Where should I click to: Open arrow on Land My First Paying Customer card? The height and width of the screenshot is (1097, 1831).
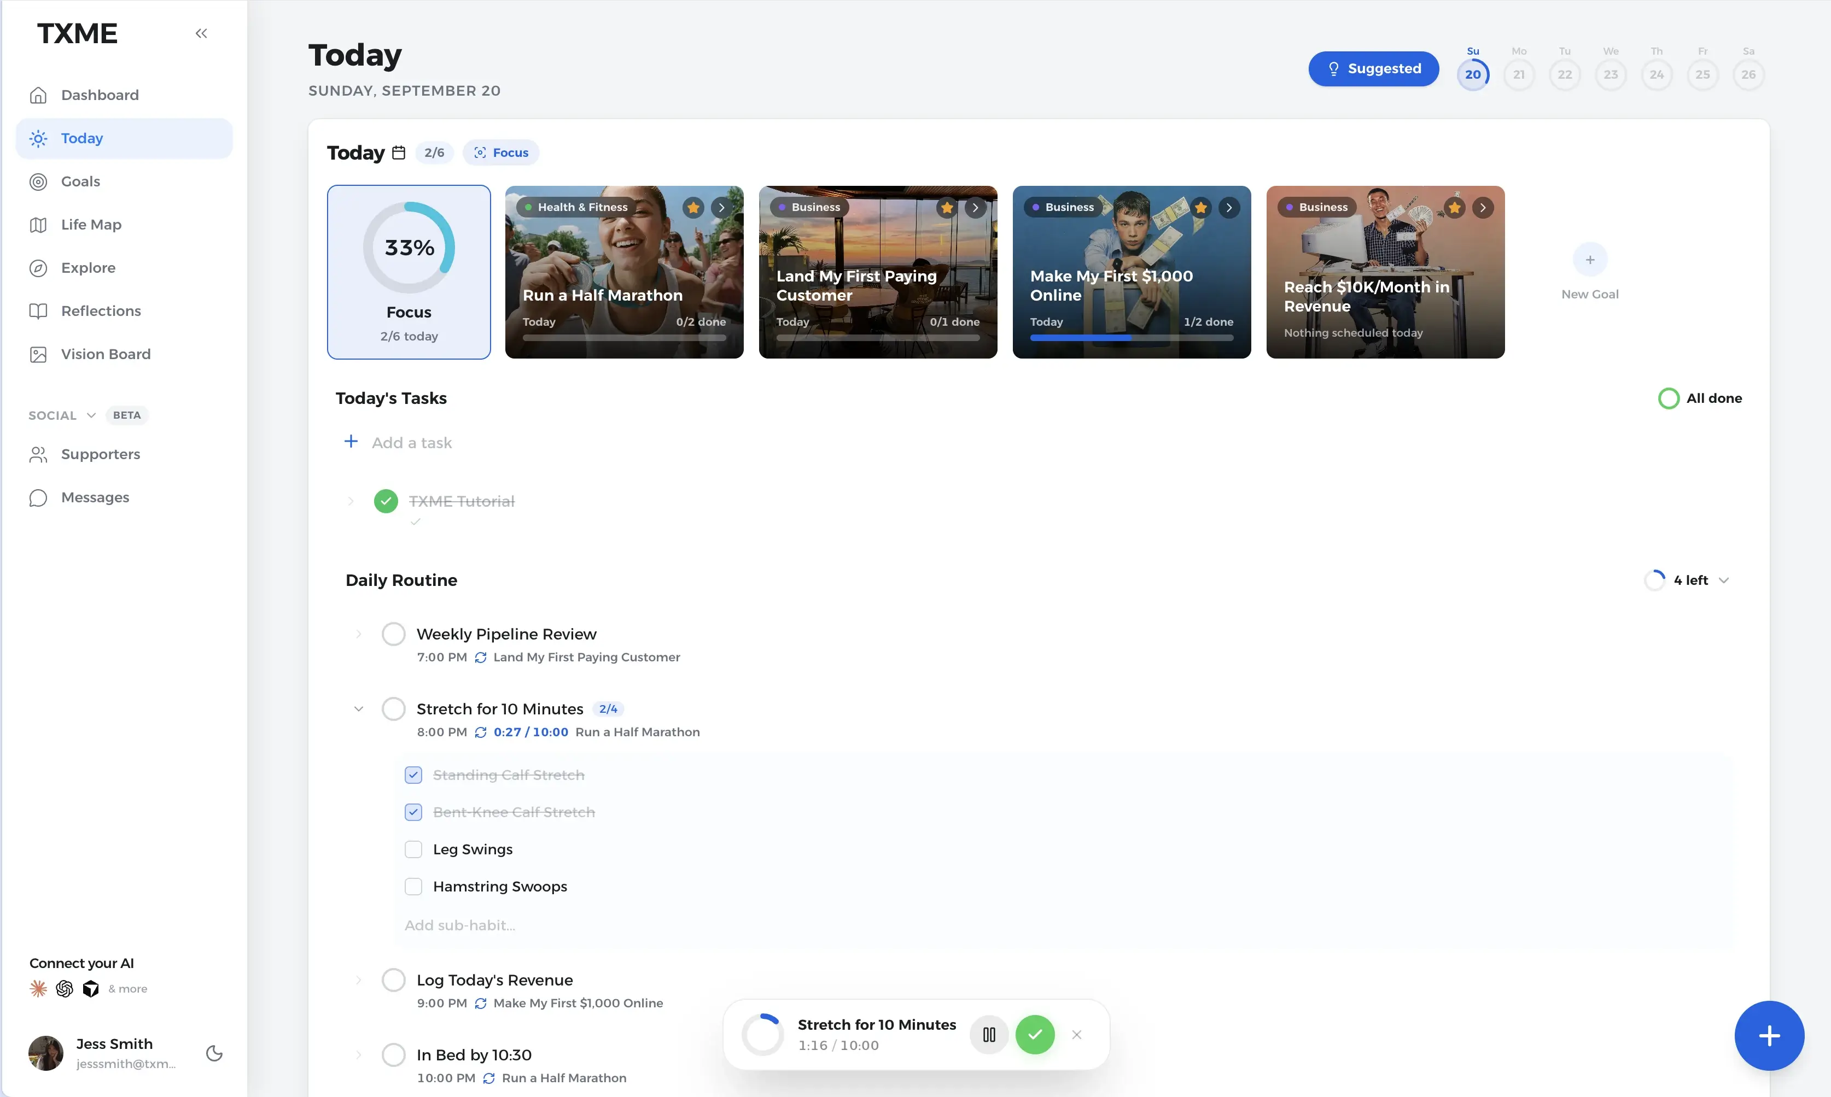pos(976,208)
